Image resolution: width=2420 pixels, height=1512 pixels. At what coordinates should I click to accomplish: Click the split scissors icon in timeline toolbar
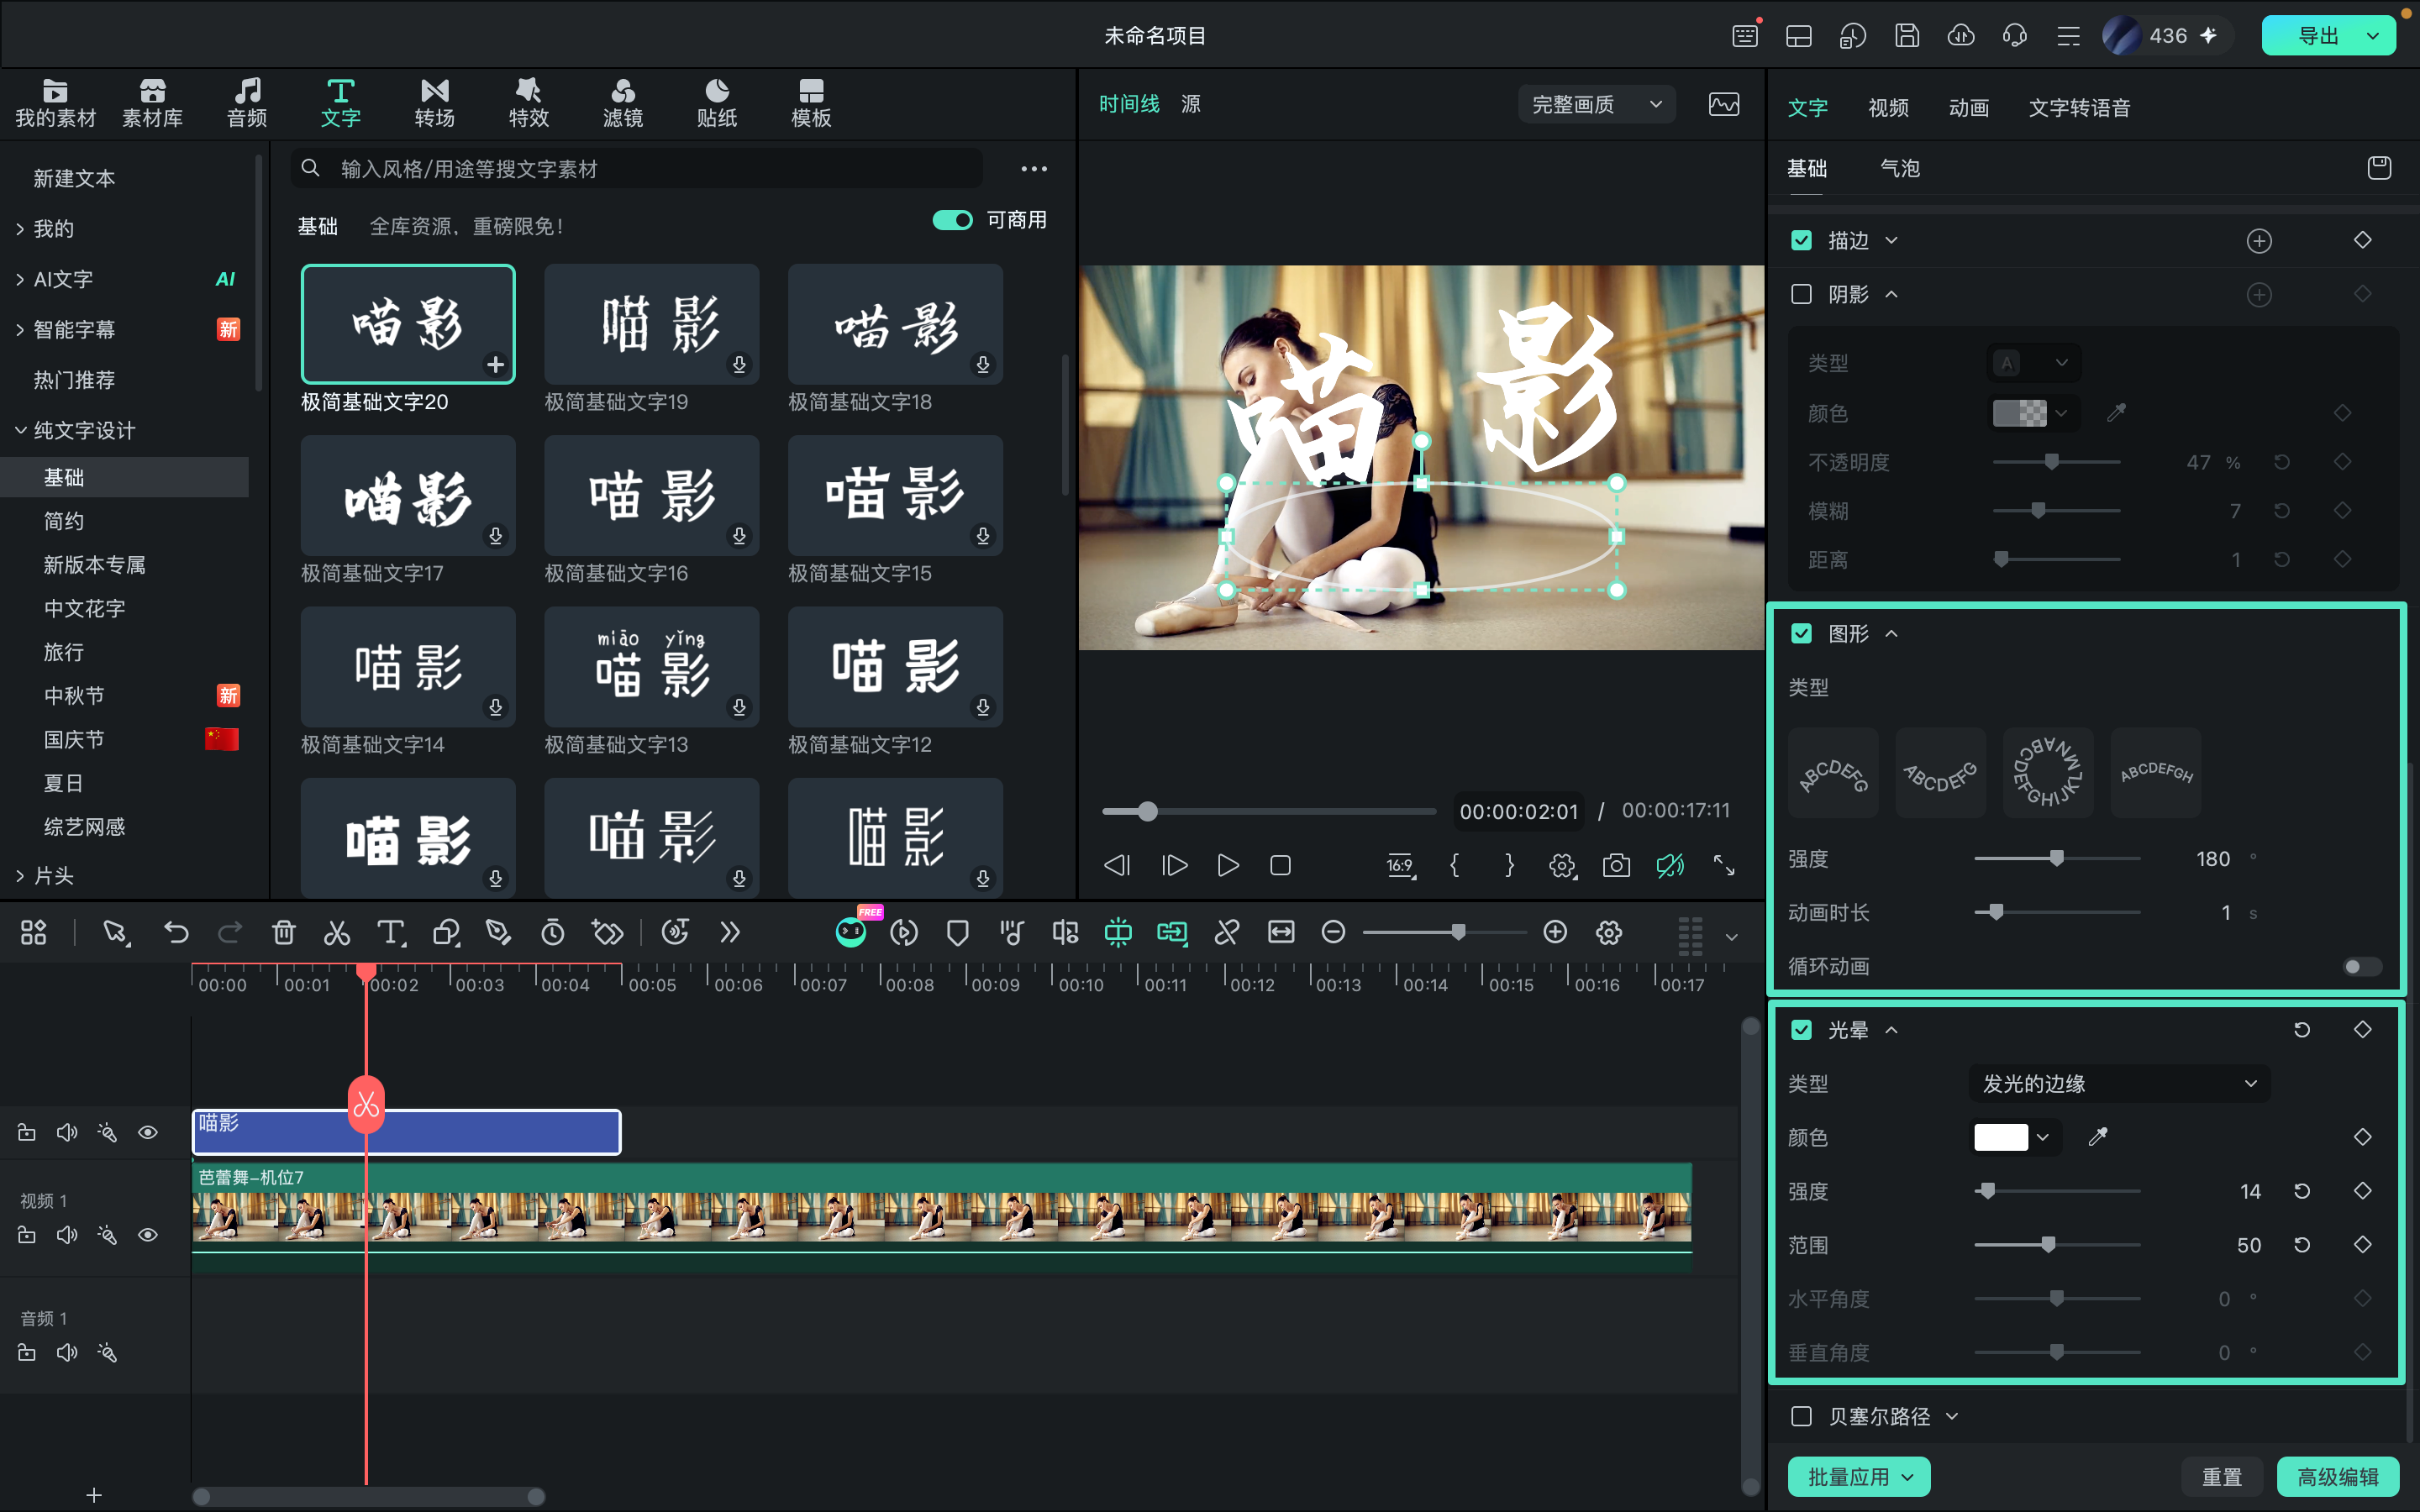click(x=337, y=933)
